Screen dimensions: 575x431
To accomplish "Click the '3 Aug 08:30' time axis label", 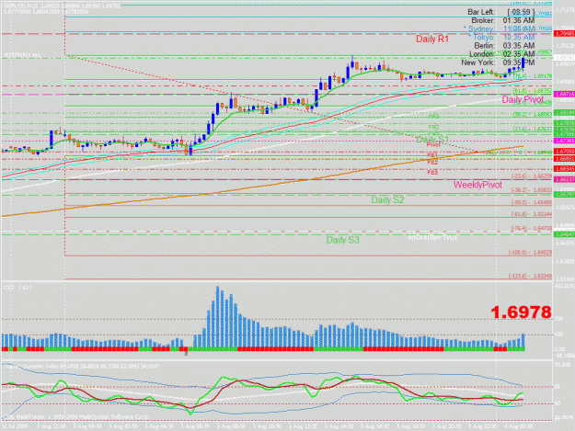I will tap(231, 426).
